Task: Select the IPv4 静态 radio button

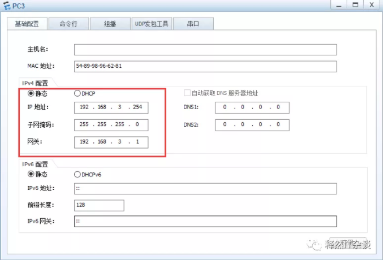Action: [x=31, y=93]
